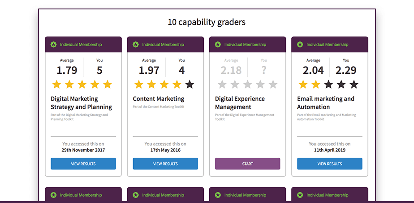Screen dimensions: 414x203
Task: Start the Digital Experience Management grader
Action: pos(247,164)
